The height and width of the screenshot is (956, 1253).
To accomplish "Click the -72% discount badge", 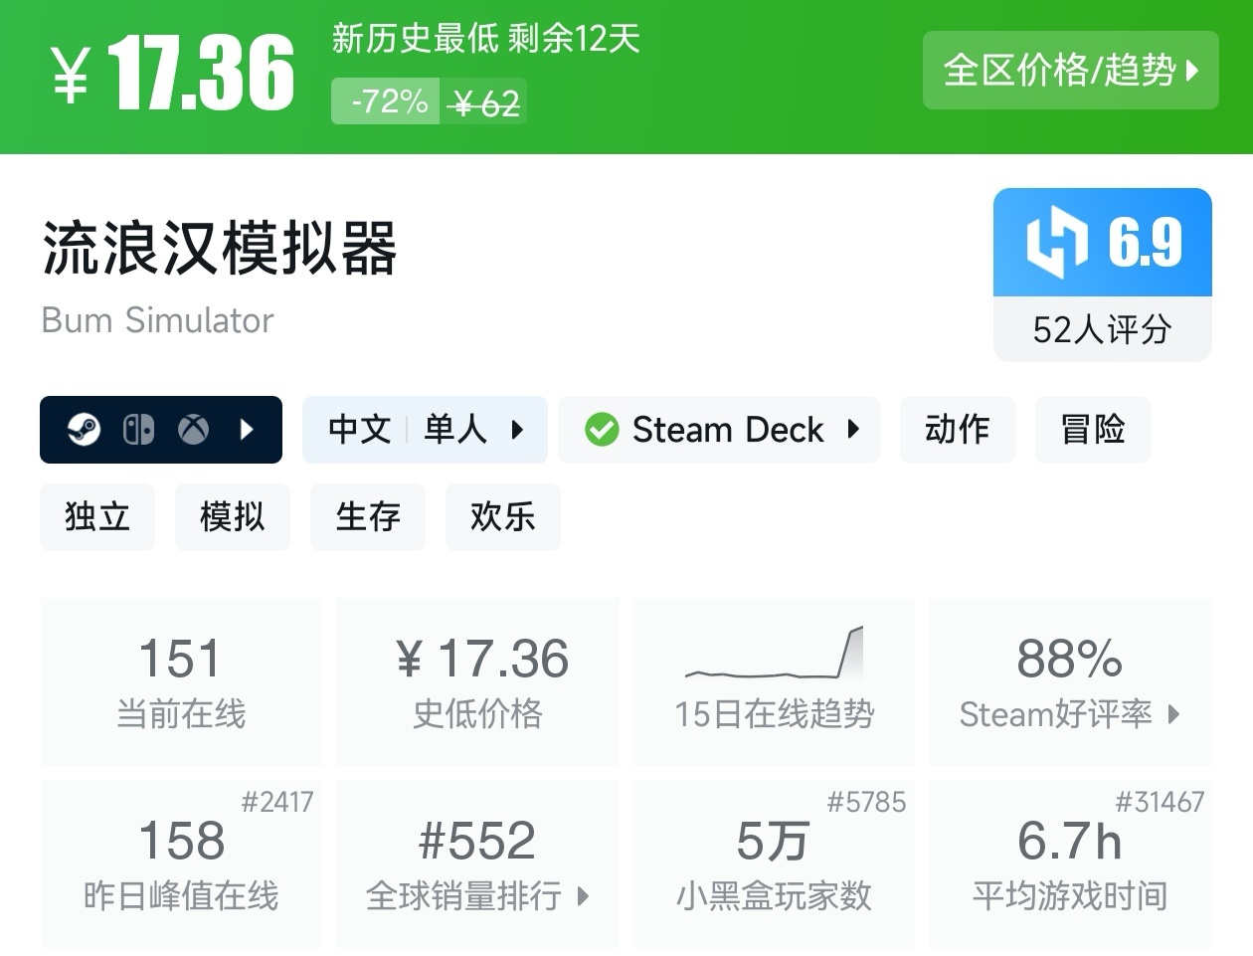I will tap(386, 101).
